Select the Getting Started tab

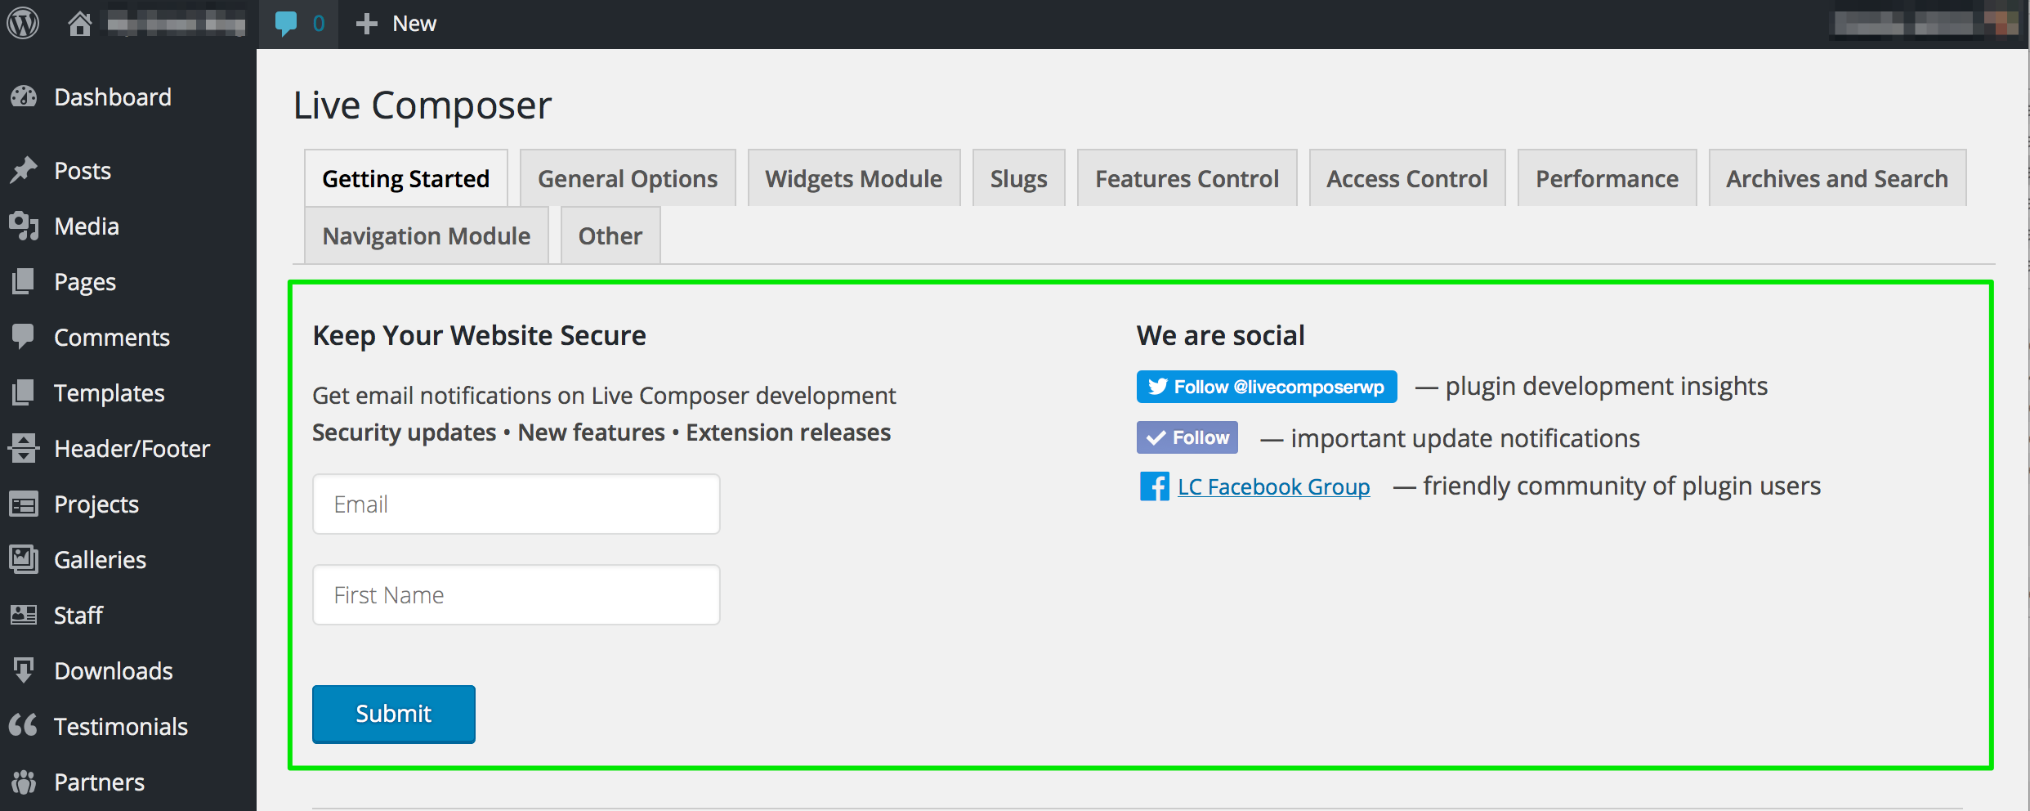click(x=406, y=178)
